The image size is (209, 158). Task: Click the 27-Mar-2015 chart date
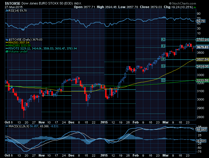pyautogui.click(x=14, y=7)
